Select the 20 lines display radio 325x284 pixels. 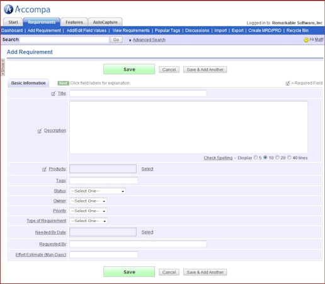point(277,157)
